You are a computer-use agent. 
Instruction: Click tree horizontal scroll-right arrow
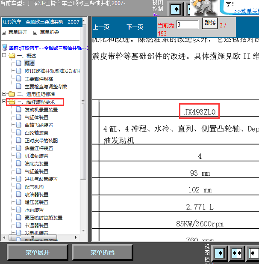76,237
